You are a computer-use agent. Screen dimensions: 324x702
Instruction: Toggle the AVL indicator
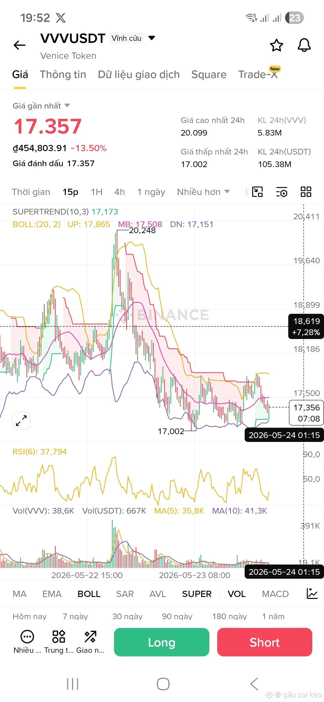(x=158, y=594)
